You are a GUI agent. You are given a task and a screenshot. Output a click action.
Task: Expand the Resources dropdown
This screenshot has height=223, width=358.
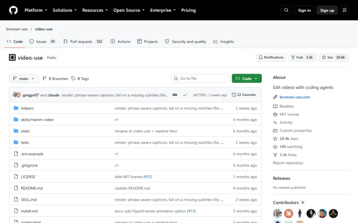(95, 10)
